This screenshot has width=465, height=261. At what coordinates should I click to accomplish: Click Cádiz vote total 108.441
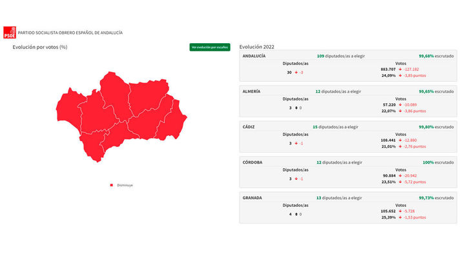tap(388, 140)
